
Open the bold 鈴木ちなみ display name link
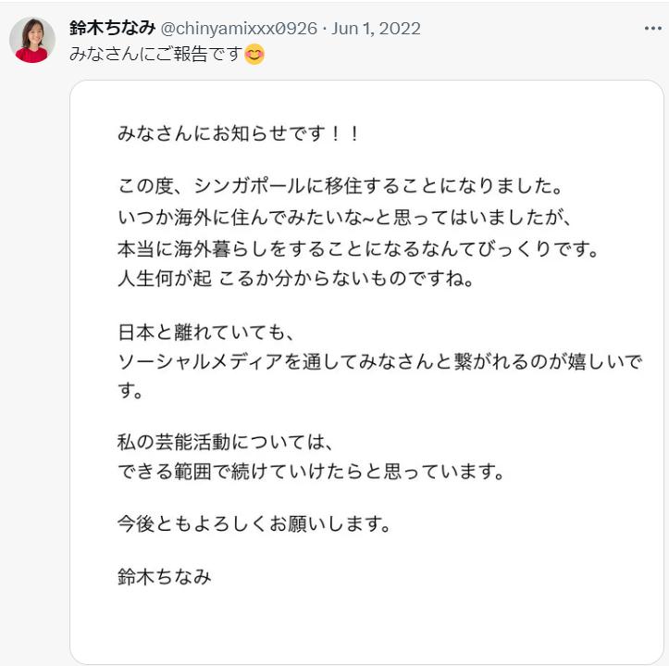point(112,28)
